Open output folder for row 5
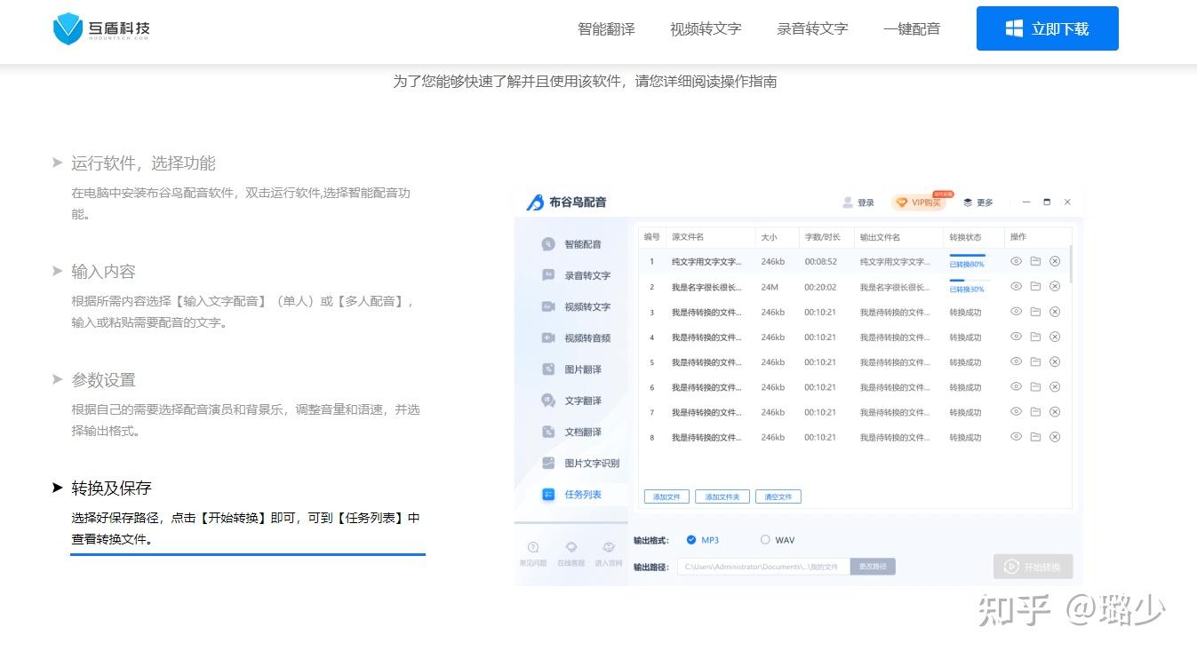 [x=1035, y=361]
